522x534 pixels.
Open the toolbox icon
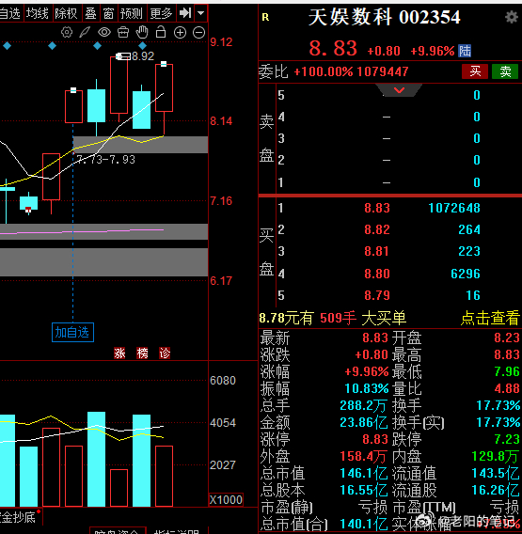click(x=123, y=32)
